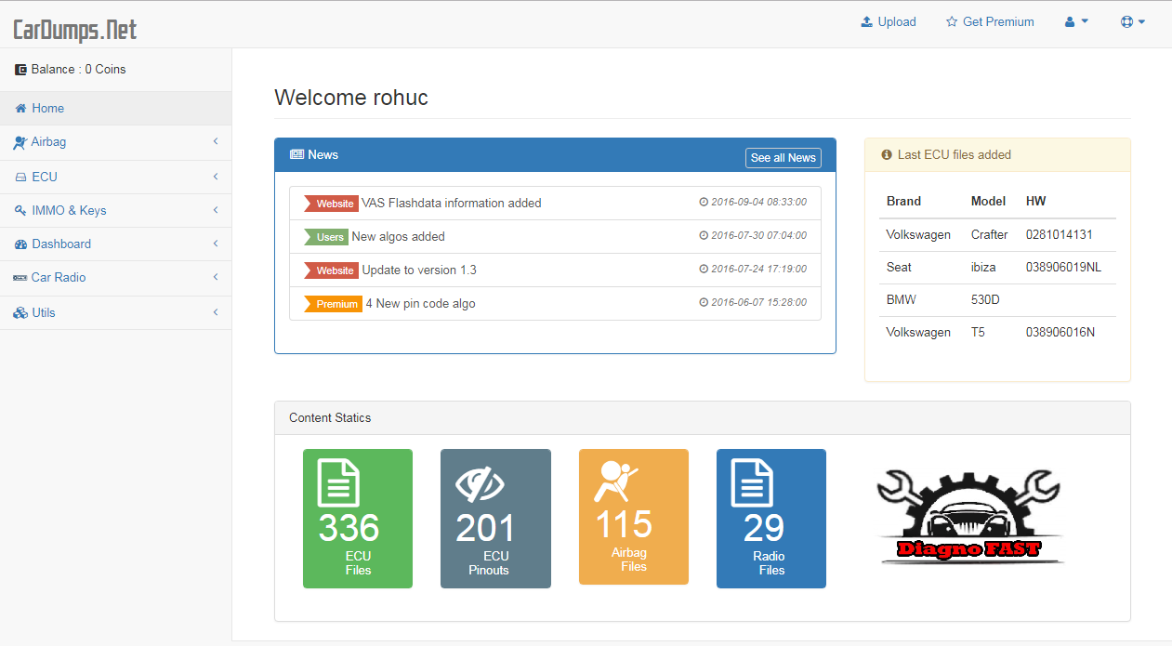Open the 201 ECU Pinouts tile
Viewport: 1172px width, 646px height.
[x=495, y=519]
